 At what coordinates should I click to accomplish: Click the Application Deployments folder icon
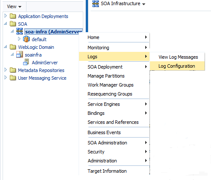[13, 16]
